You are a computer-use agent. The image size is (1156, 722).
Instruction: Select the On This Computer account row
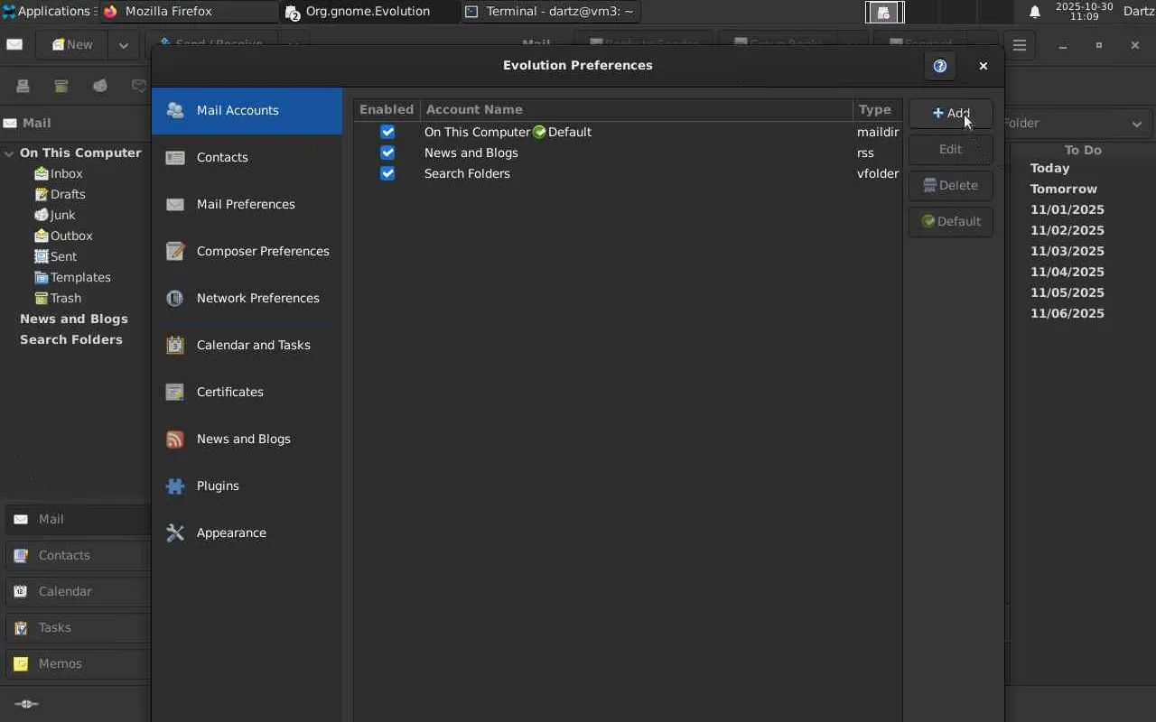click(x=628, y=132)
